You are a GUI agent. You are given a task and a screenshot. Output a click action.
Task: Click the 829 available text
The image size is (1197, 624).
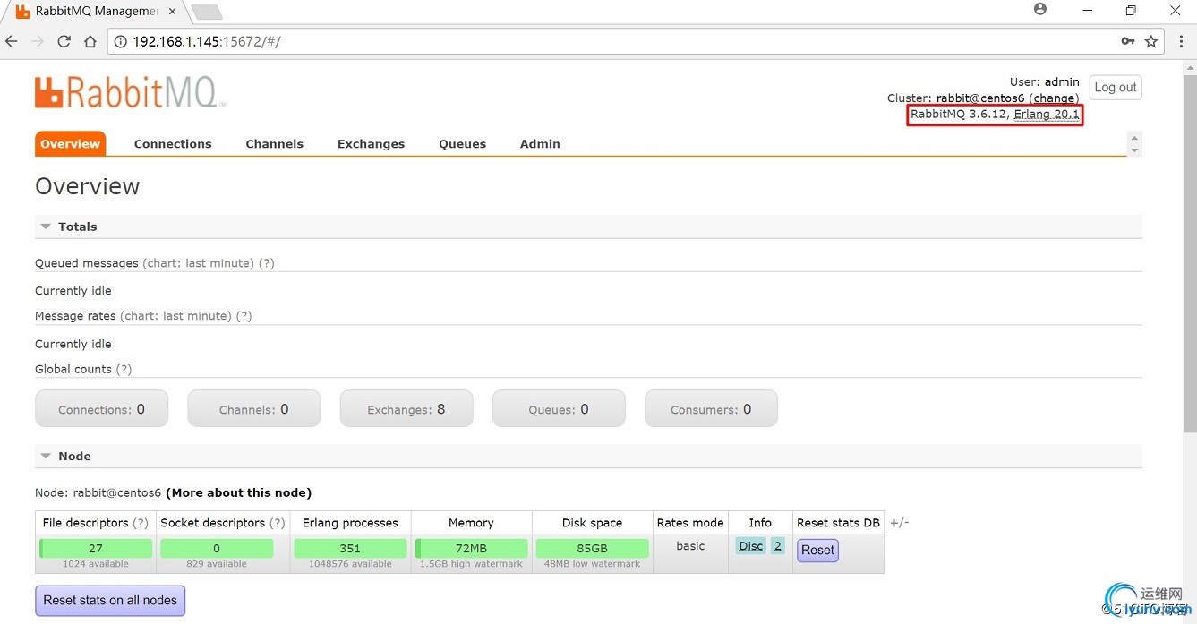pos(217,564)
